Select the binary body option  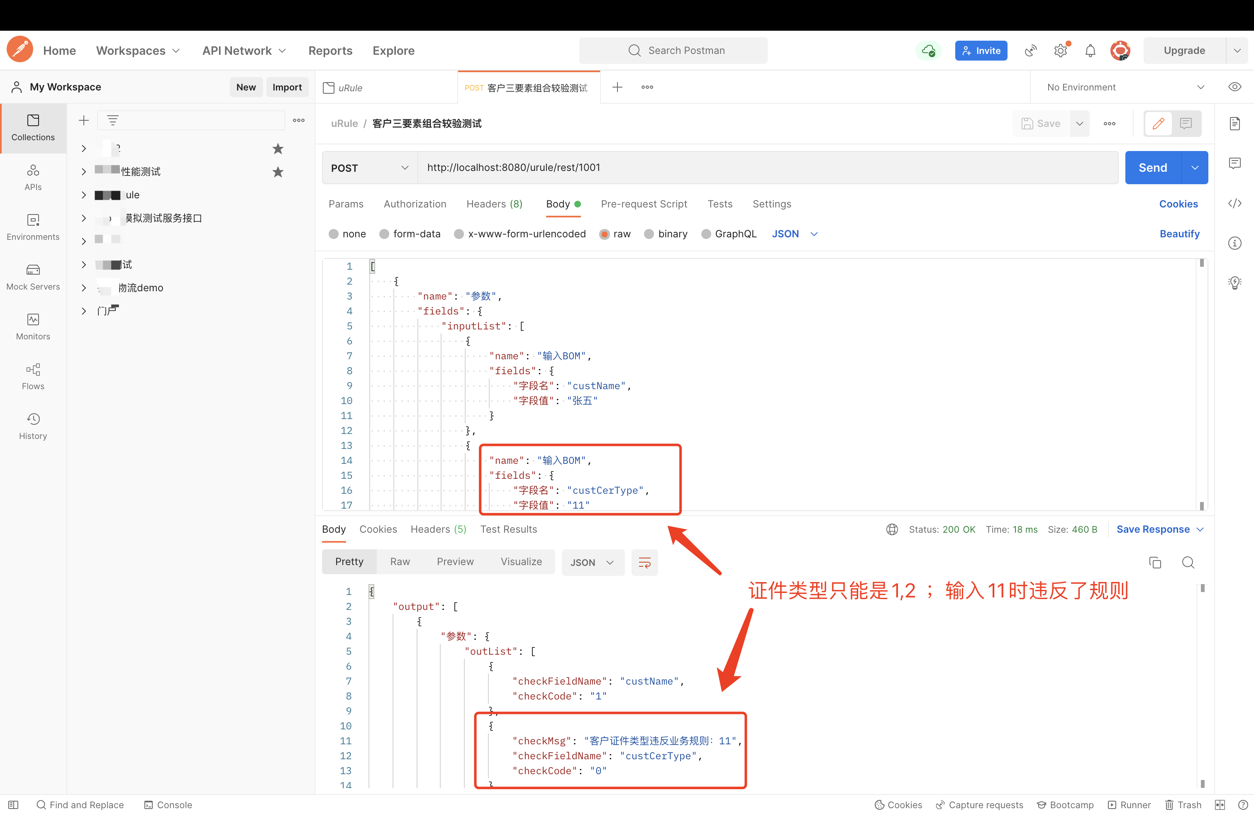point(649,234)
